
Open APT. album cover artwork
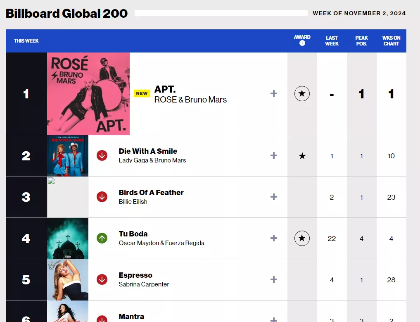point(88,93)
